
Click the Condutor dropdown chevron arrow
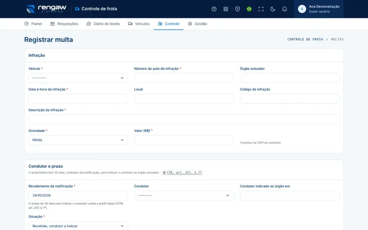click(227, 195)
